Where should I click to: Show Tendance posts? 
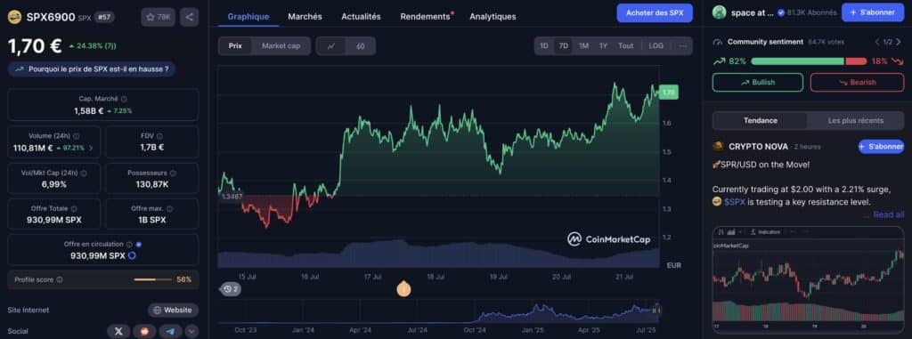[x=761, y=121]
